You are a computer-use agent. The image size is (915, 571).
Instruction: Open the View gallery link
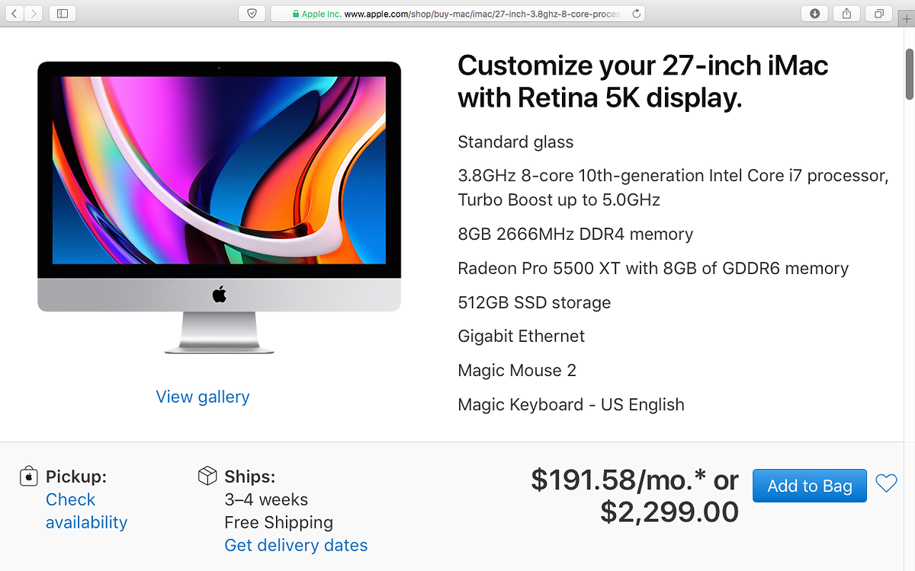click(203, 397)
